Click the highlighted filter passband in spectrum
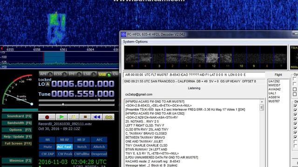The image size is (298, 167). click(x=54, y=58)
